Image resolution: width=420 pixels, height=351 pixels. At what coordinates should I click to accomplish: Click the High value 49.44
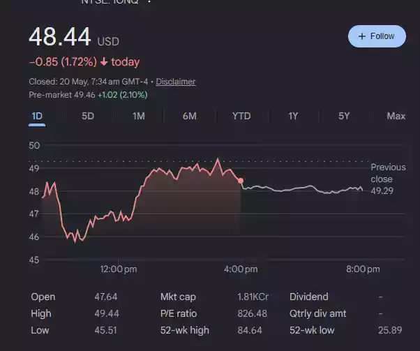click(x=107, y=313)
